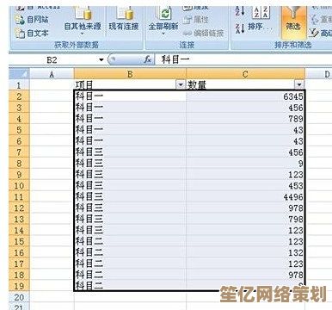The width and height of the screenshot is (332, 310).
Task: Click cell C10 with value 453
Action: click(245, 186)
